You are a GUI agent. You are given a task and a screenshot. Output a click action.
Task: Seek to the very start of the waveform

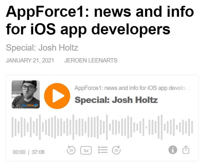[x=12, y=127]
